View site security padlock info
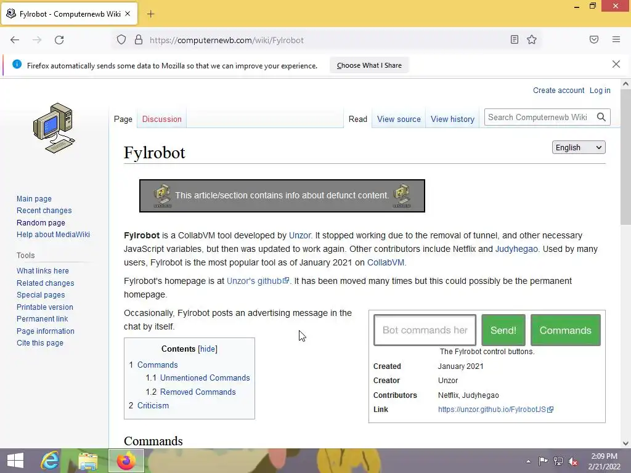Viewport: 631px width, 473px height. pyautogui.click(x=139, y=40)
